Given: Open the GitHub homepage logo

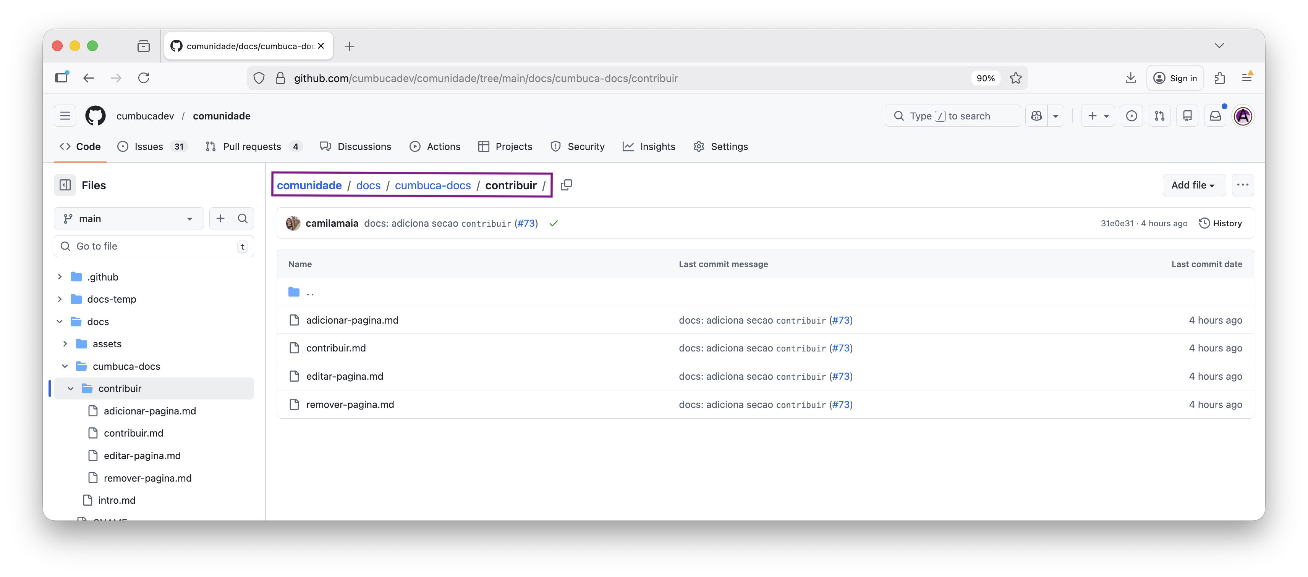Looking at the screenshot, I should tap(96, 116).
